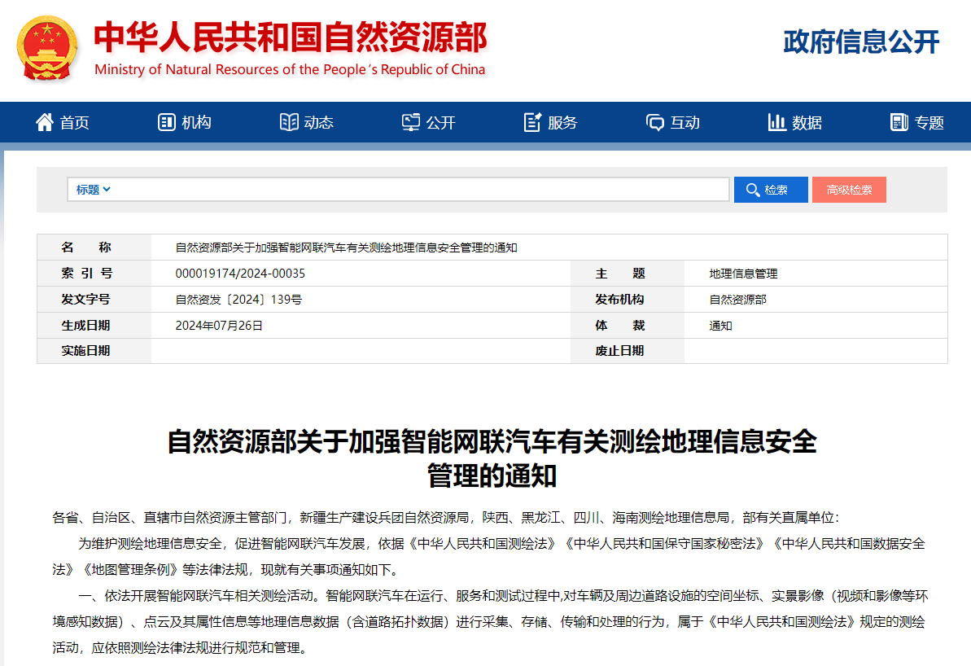Click the 中华人民共和国自然资源部 site title
This screenshot has width=971, height=666.
tap(291, 38)
